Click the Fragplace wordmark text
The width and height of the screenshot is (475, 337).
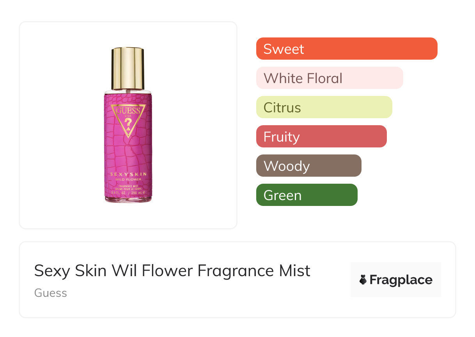[x=401, y=280]
